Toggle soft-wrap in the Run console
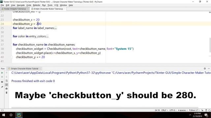 point(7,81)
